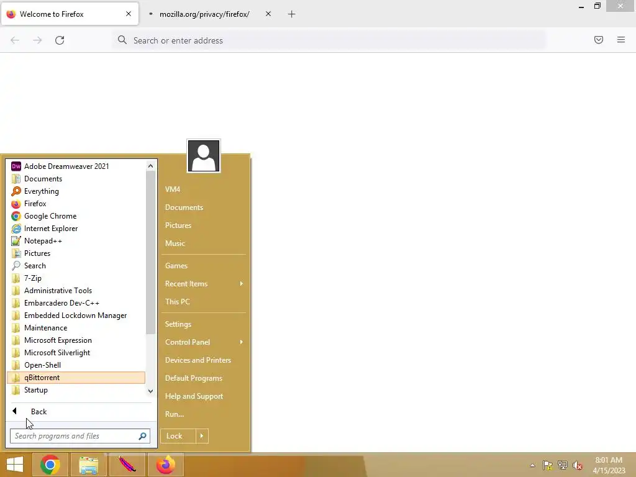Open shutdown options arrow beside Lock

(x=202, y=436)
